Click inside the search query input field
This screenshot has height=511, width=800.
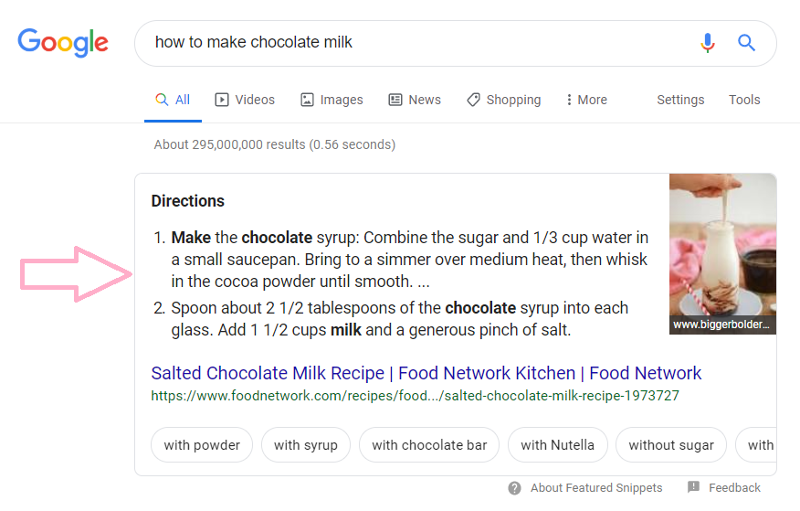(411, 43)
